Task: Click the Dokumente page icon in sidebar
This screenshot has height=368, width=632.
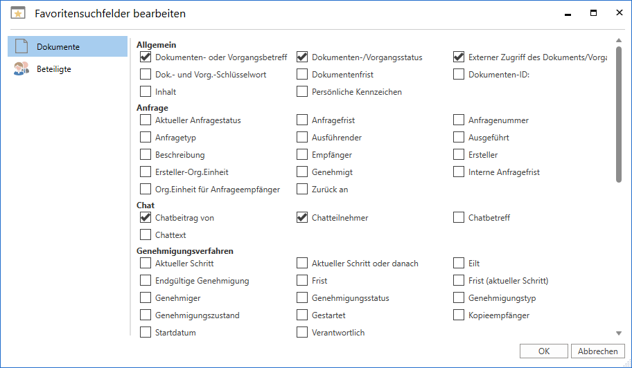Action: coord(21,47)
